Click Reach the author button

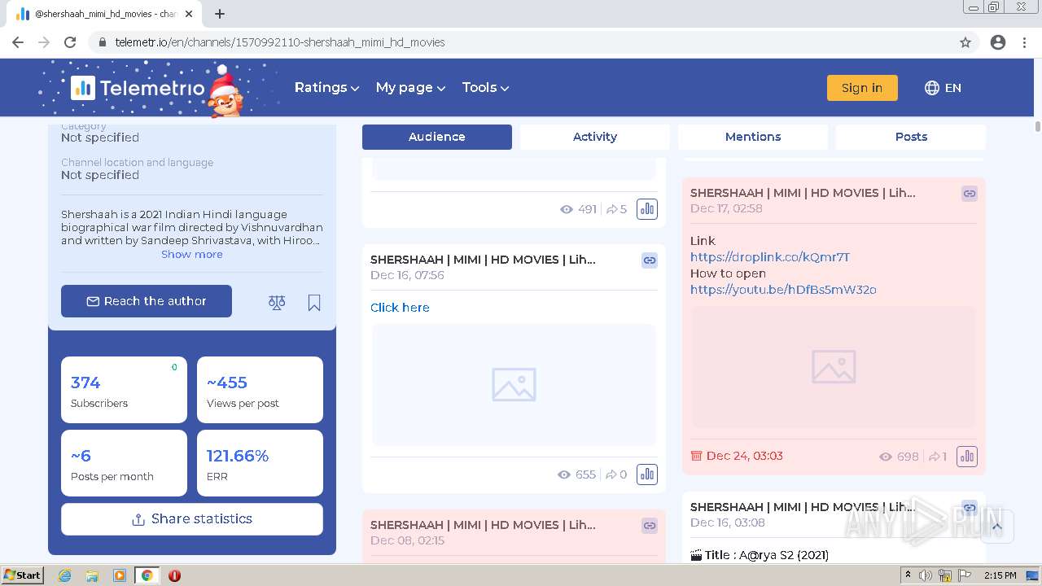[147, 301]
